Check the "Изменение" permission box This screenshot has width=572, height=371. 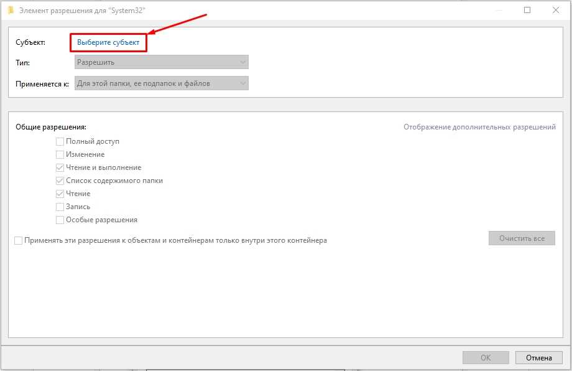click(x=60, y=154)
